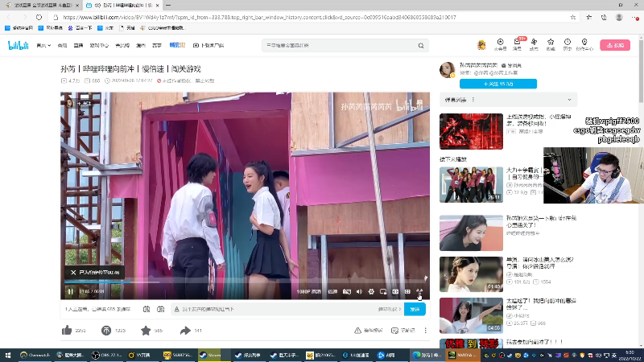Open new browser tab with plus button
Screen dimensions: 644x362
click(x=168, y=6)
